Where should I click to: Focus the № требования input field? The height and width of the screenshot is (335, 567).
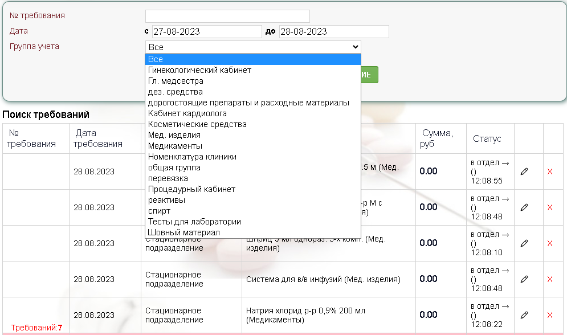227,17
